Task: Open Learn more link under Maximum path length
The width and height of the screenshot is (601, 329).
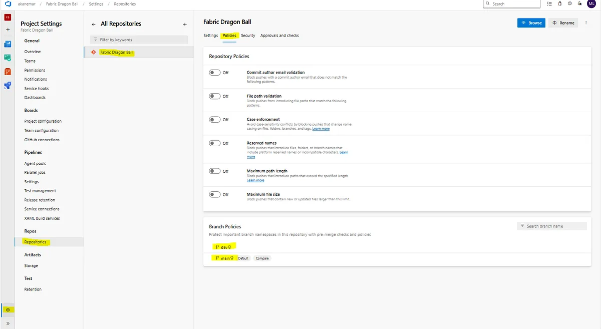Action: click(x=255, y=180)
